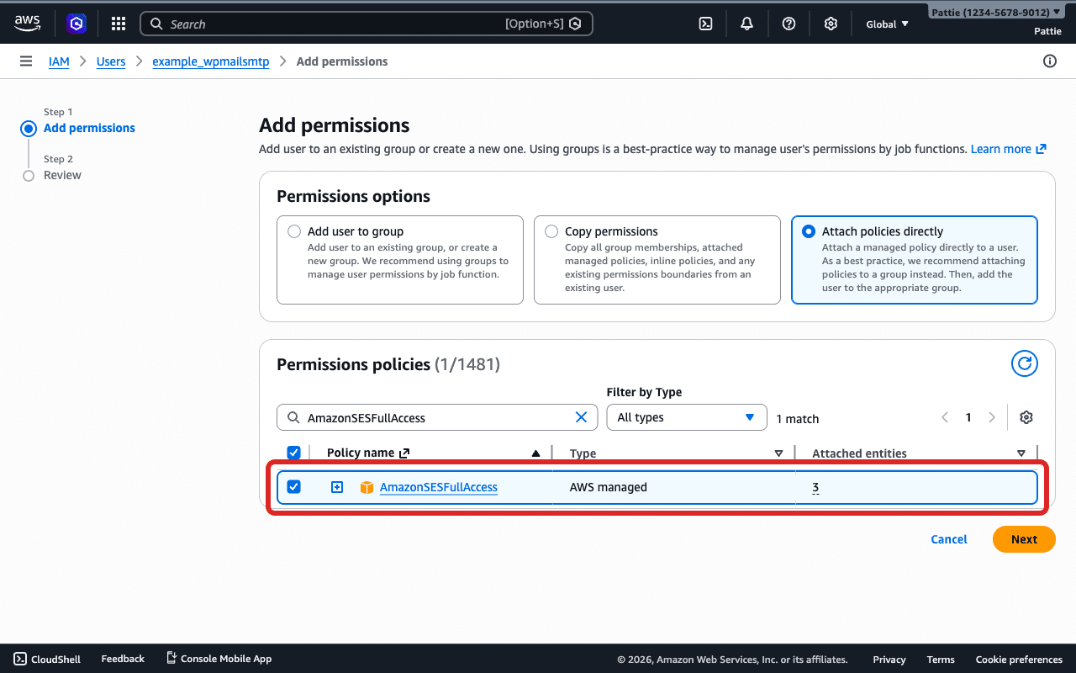Open the Privacy footer link
Screen dimensions: 1076x673
(x=889, y=660)
